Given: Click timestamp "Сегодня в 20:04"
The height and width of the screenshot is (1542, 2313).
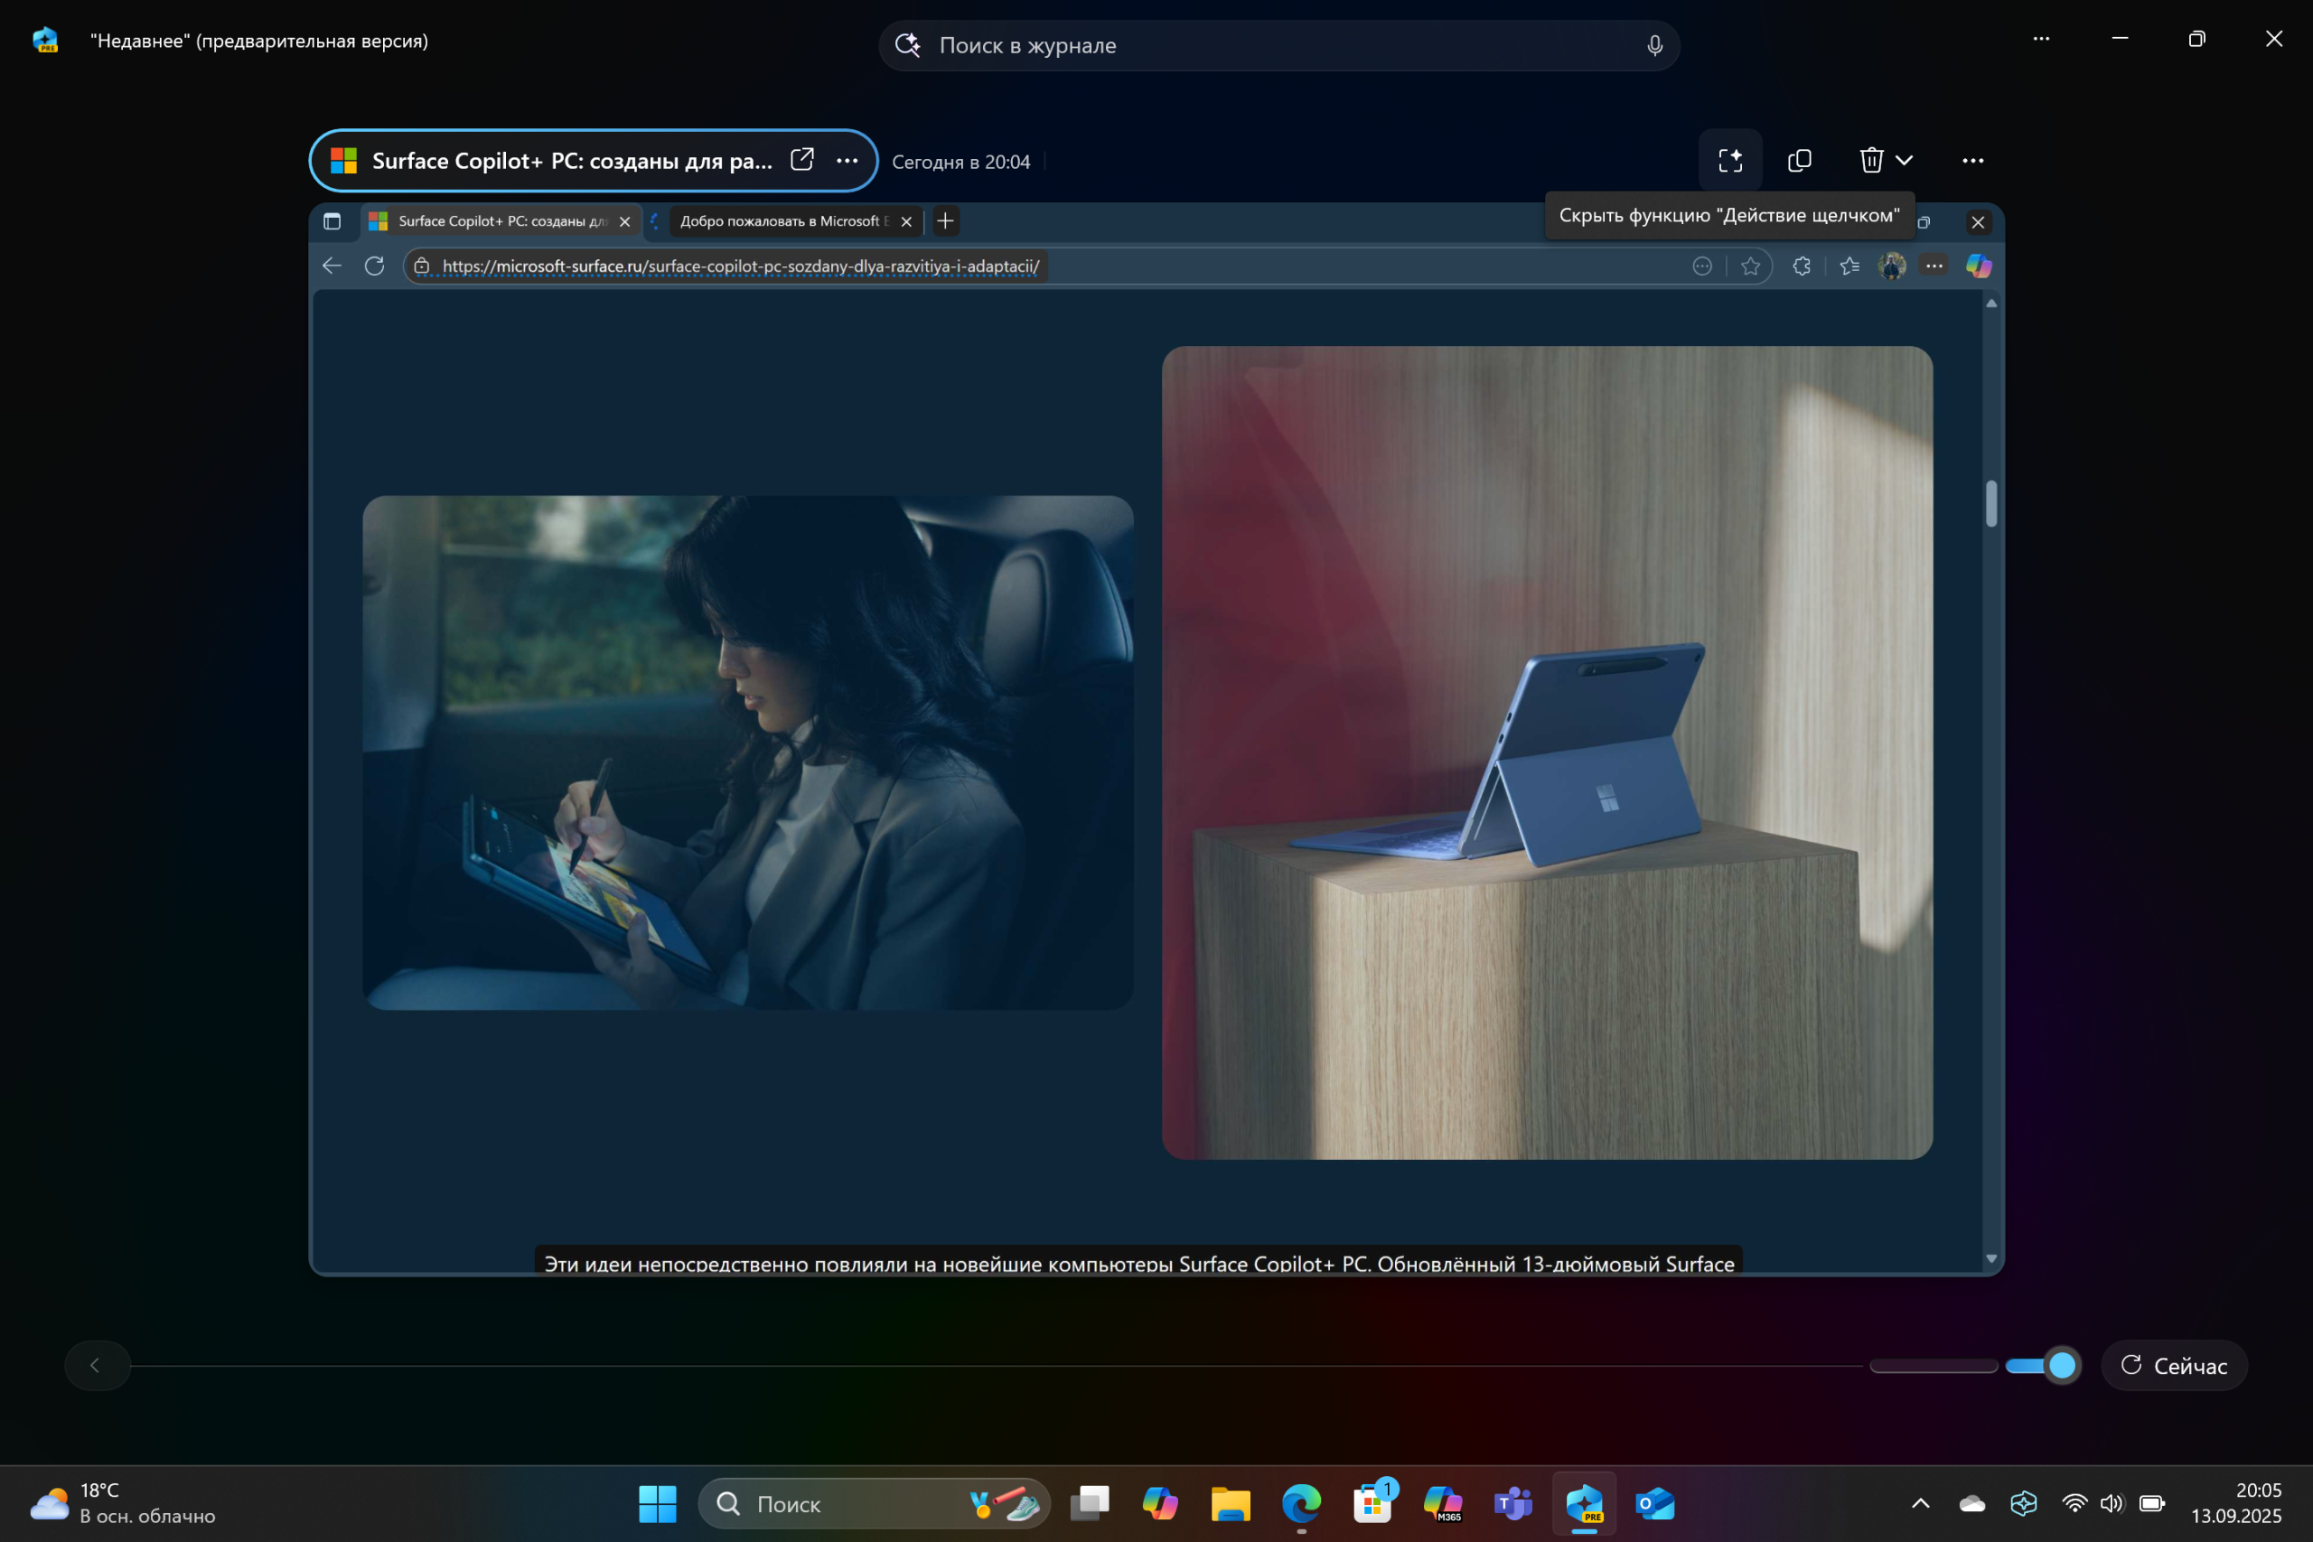Looking at the screenshot, I should coord(960,163).
